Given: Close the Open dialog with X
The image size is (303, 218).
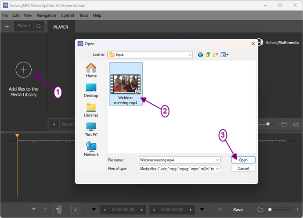Looking at the screenshot, I should tap(253, 44).
